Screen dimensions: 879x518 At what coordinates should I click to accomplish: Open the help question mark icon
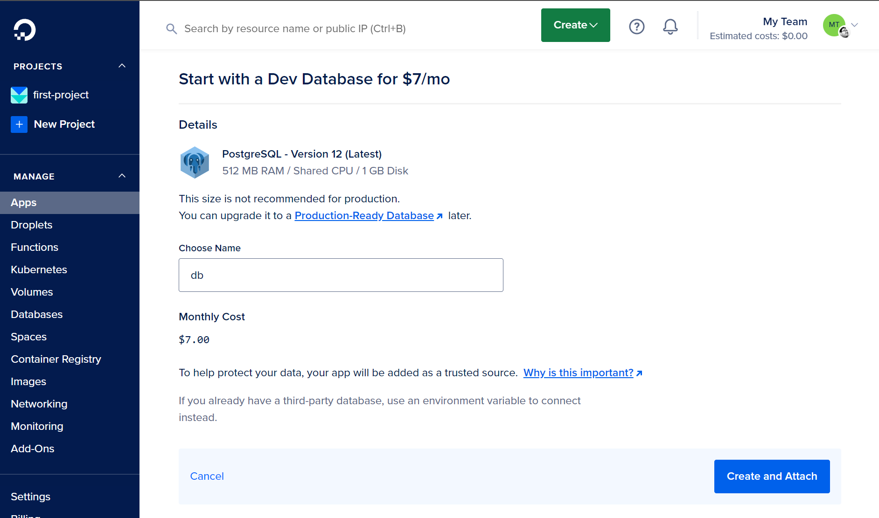[x=636, y=27]
